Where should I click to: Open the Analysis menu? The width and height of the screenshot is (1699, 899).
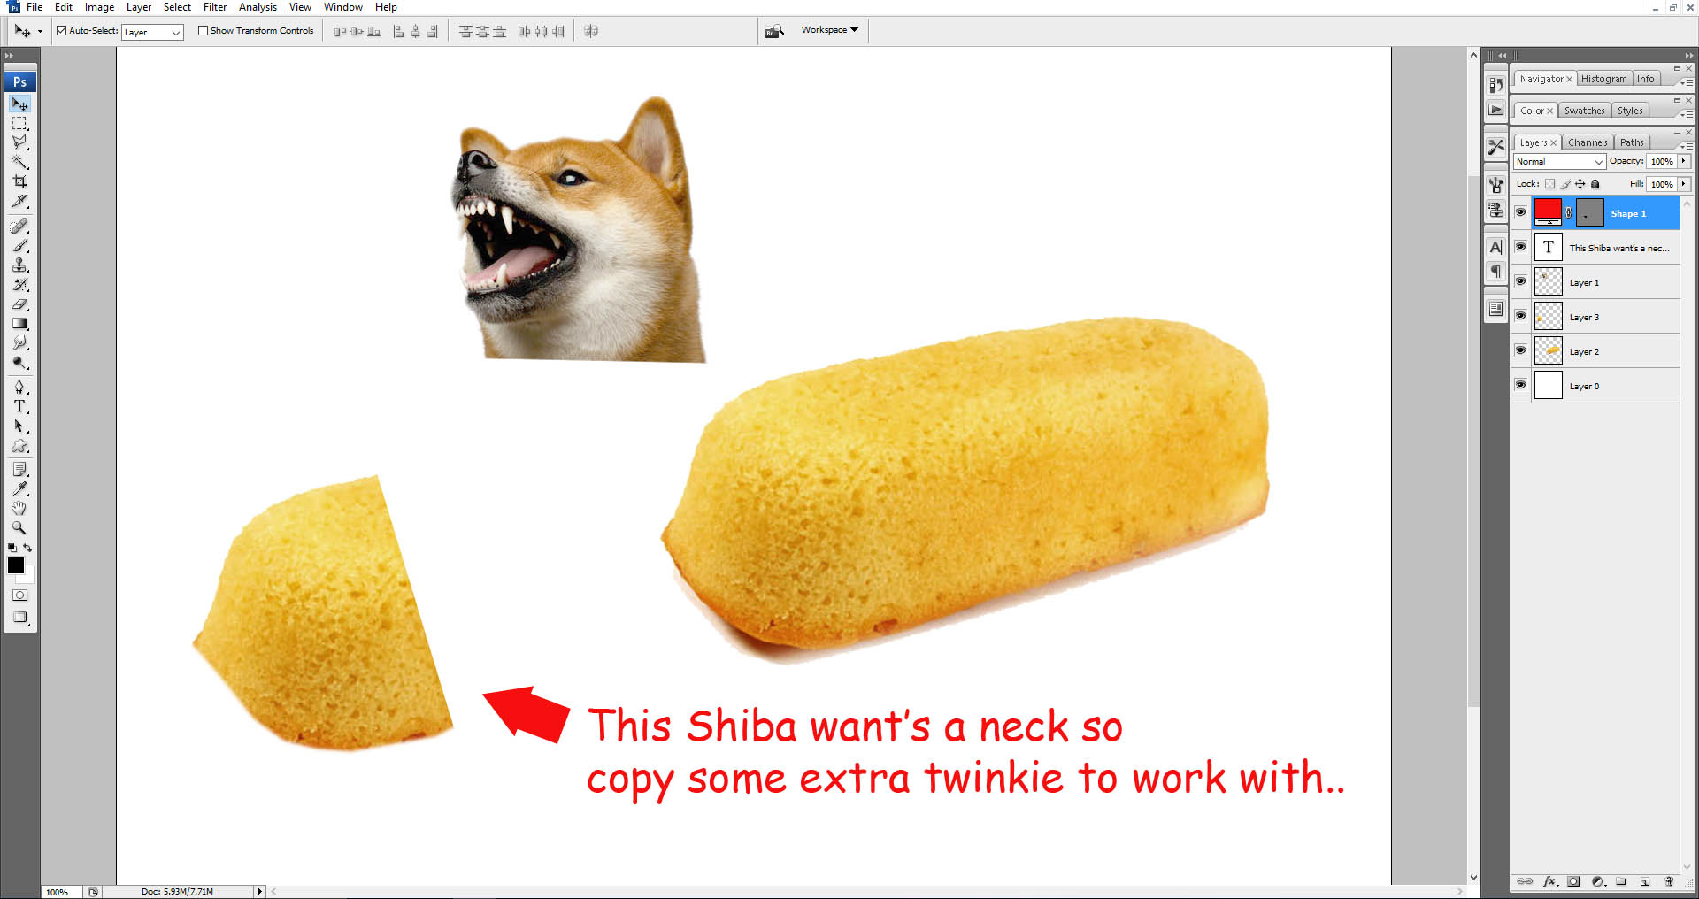pos(258,7)
